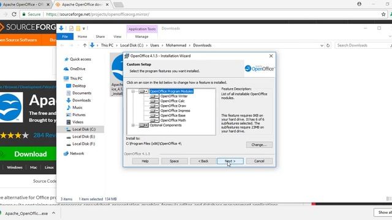The width and height of the screenshot is (392, 220).
Task: Select OpenOffice Impress in feature list
Action: coord(175,111)
